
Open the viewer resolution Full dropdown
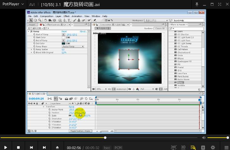click(147, 89)
